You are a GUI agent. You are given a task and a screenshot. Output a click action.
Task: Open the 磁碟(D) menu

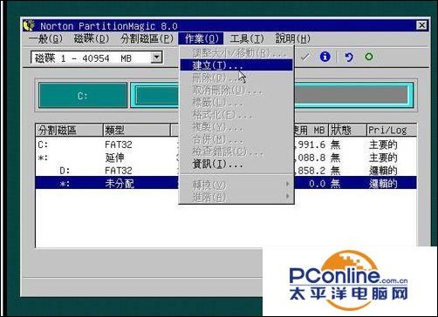(x=92, y=38)
